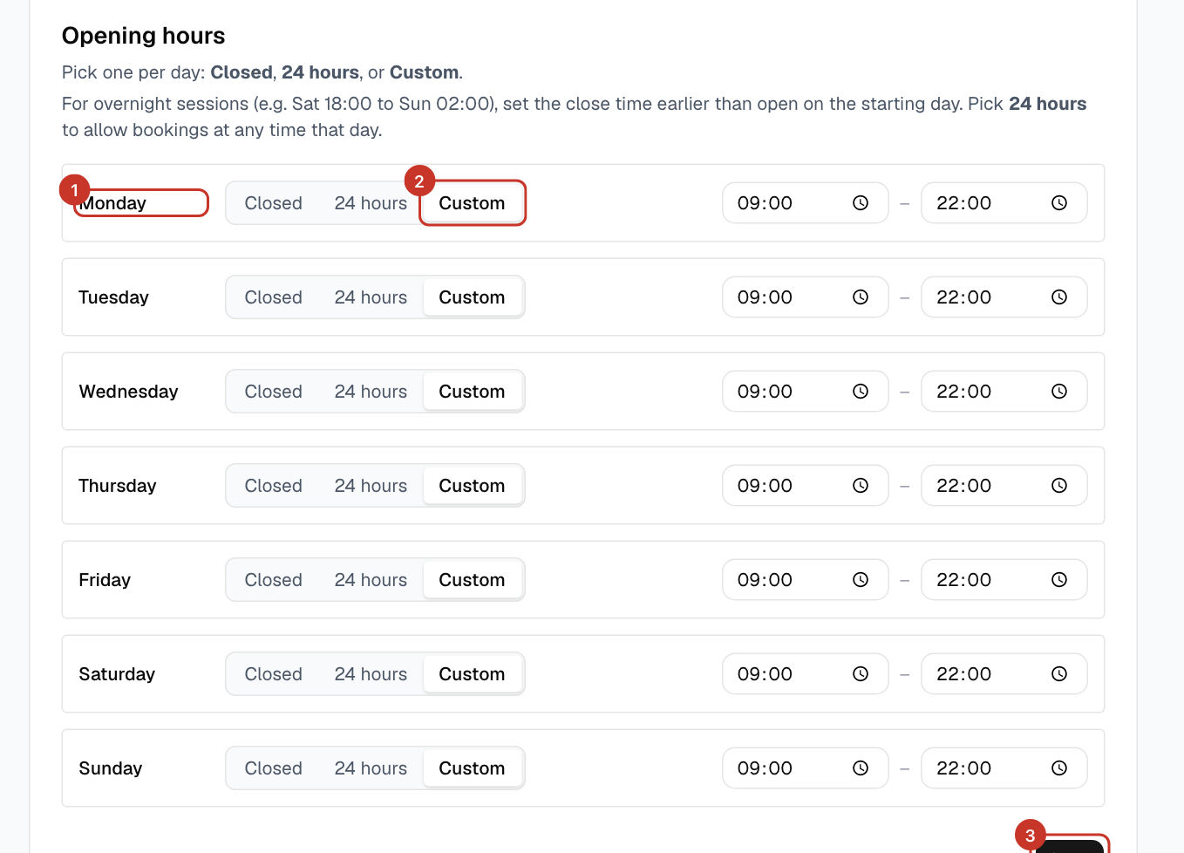Viewport: 1184px width, 853px height.
Task: Open the clock picker for Monday's closing time
Action: click(1059, 203)
